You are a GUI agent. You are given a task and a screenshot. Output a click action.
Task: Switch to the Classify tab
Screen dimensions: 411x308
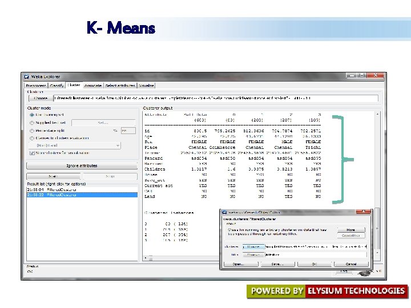coord(57,86)
